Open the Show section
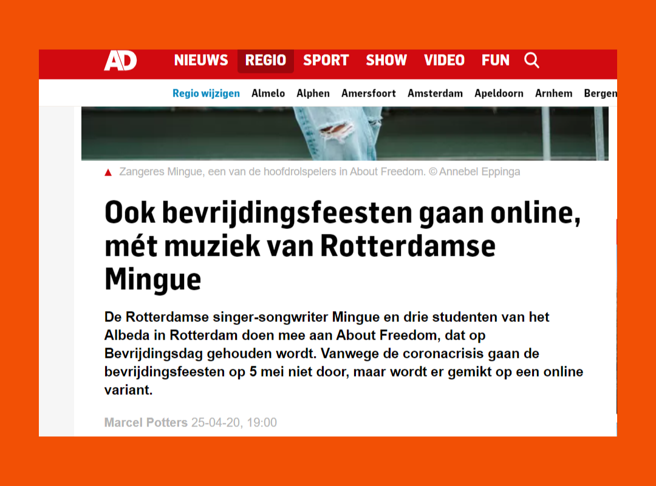 pyautogui.click(x=386, y=61)
